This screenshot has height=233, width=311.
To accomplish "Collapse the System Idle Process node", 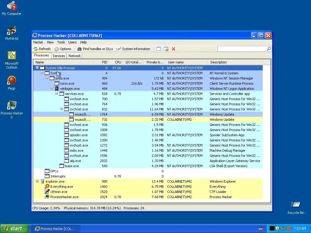I will (37, 68).
